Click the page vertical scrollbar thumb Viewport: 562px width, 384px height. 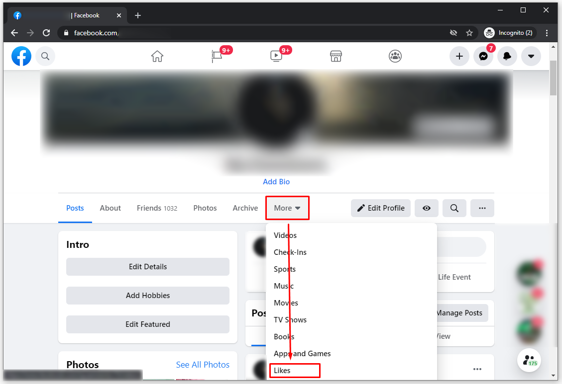553,77
